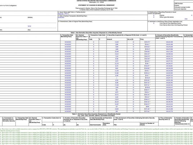Viewport: 193px width, 145px height.
Task: Click the mark beside Form filed by One Reporting Person
Action: 154,23
